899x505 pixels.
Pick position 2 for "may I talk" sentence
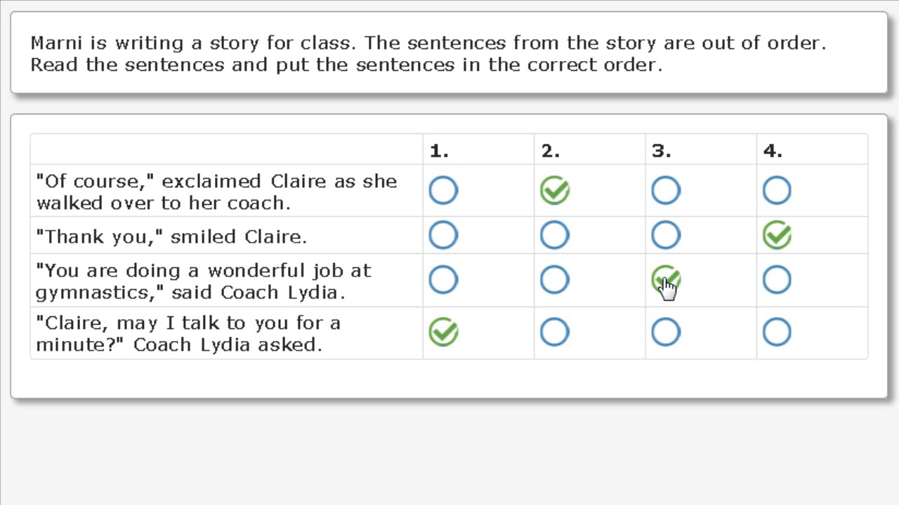[x=555, y=332]
